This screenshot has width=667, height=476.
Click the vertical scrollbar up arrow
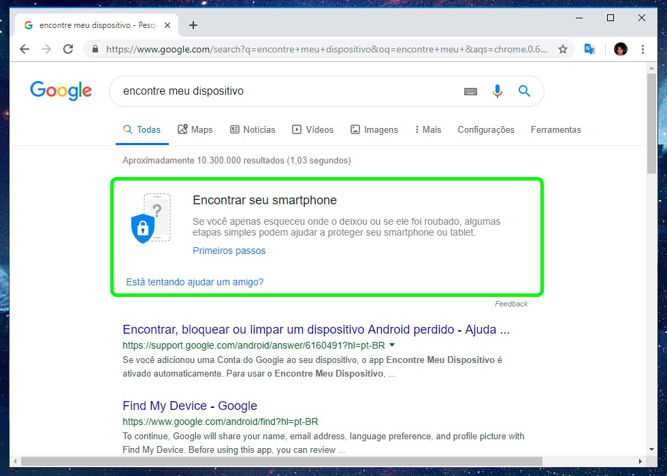click(x=652, y=68)
